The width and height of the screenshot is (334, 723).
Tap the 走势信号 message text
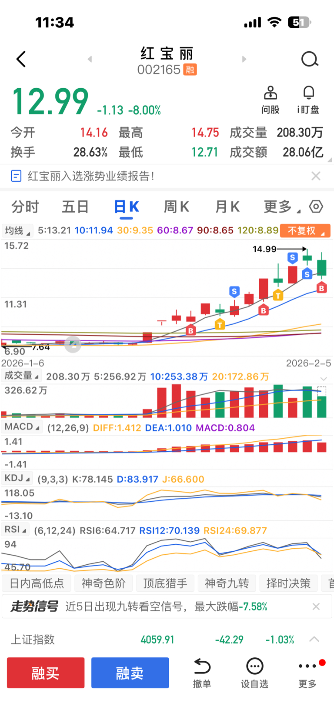click(167, 606)
